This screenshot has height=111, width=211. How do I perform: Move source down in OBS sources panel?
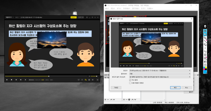(135, 100)
